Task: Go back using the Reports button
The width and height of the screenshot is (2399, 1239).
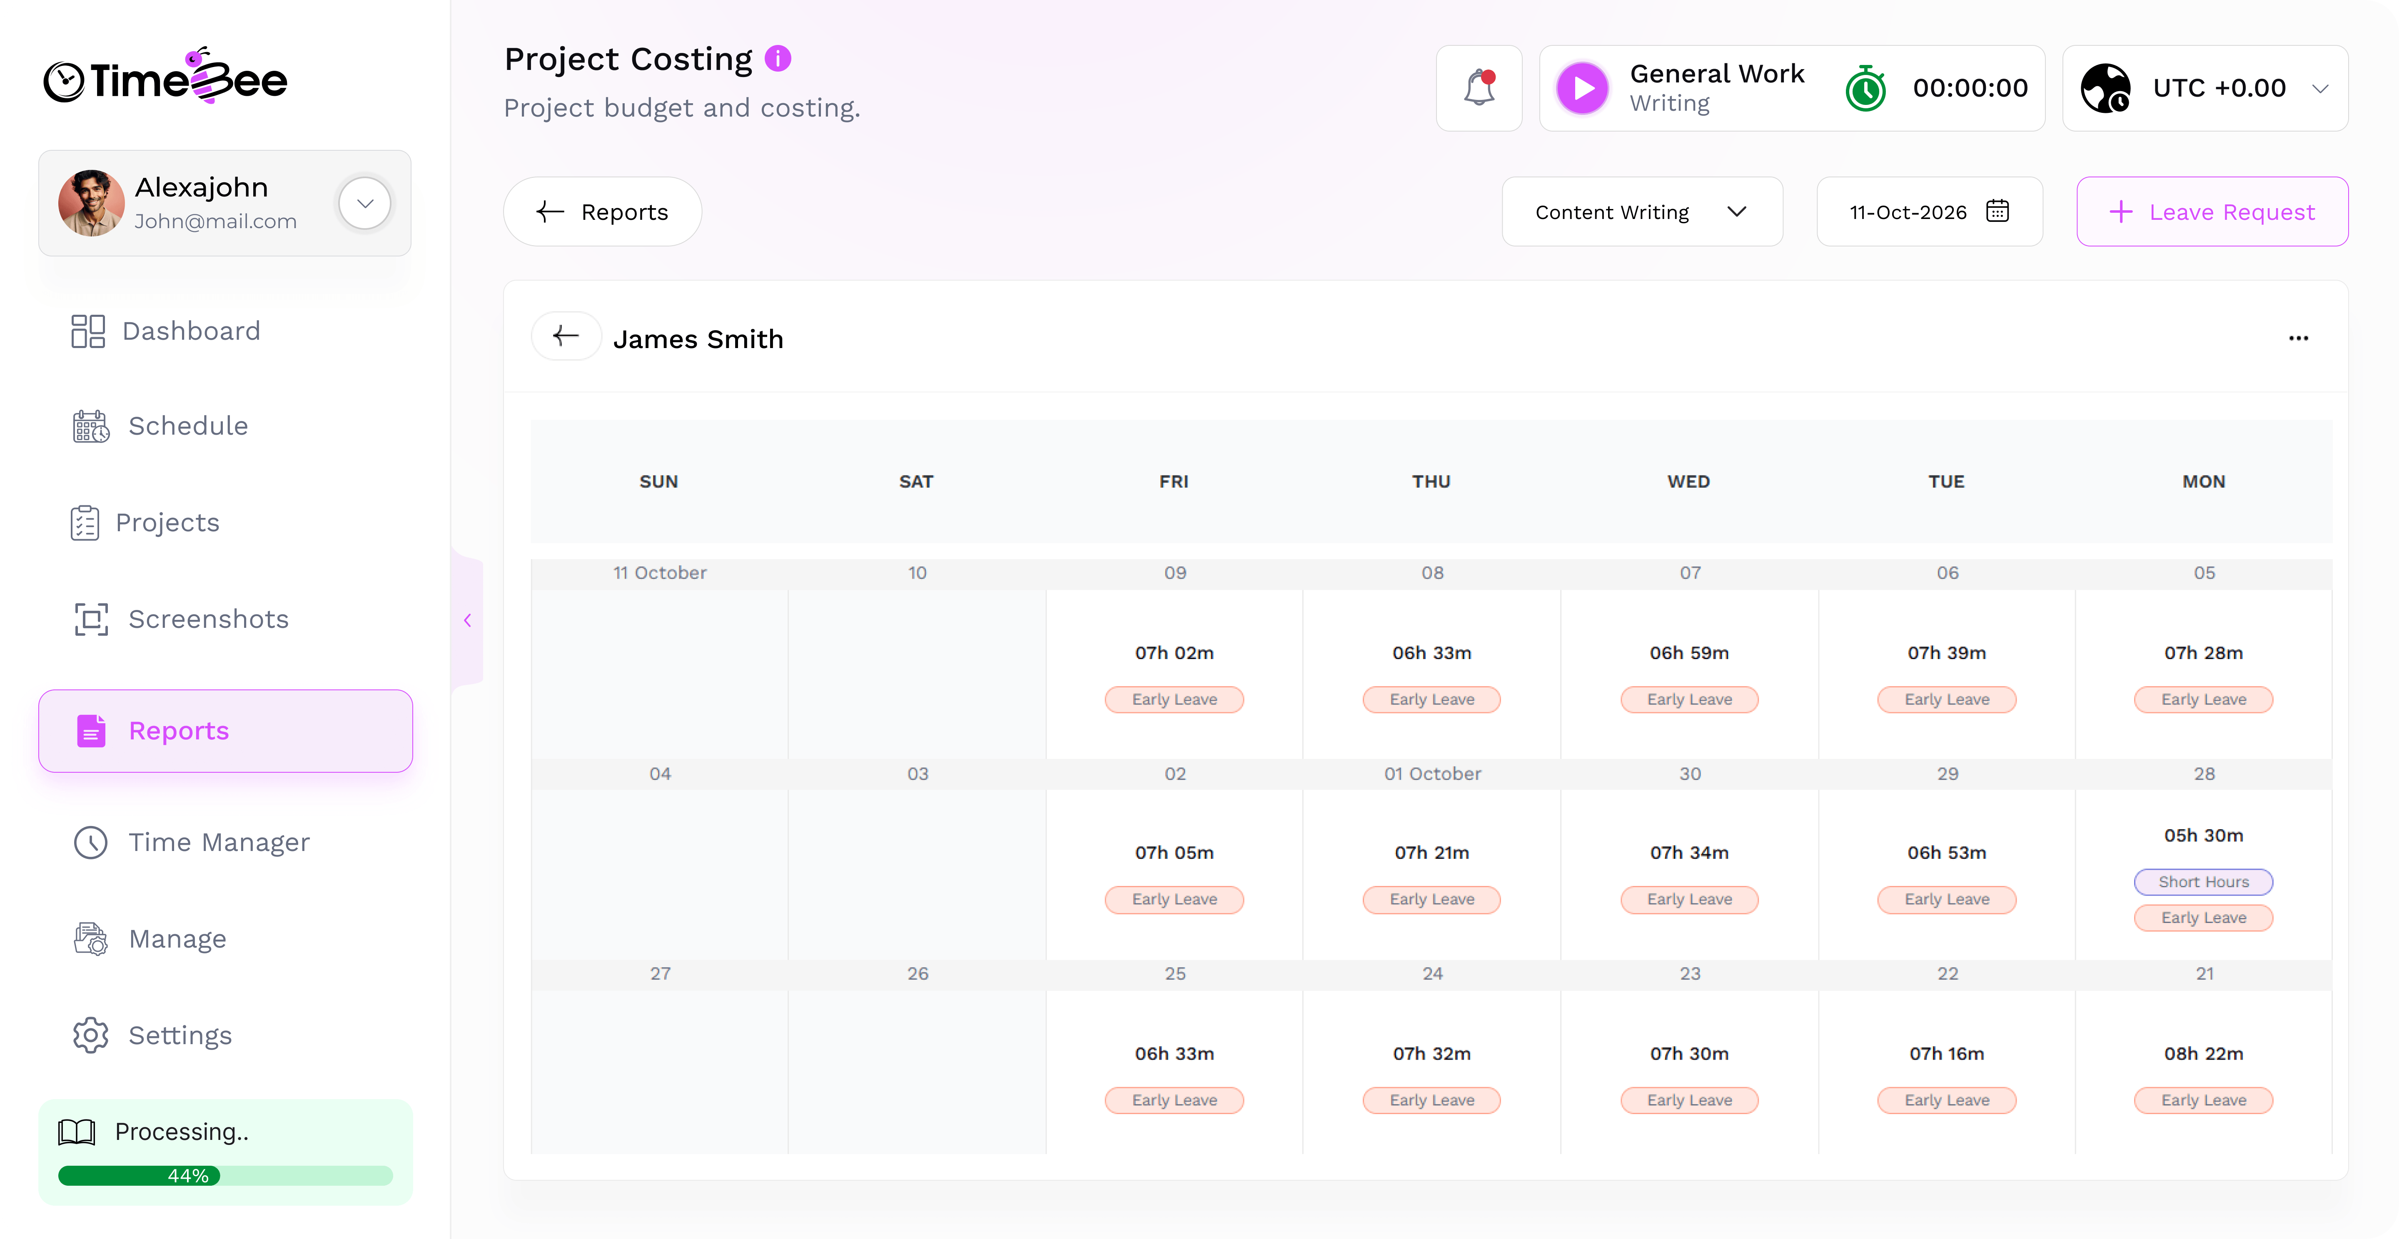Action: [x=603, y=211]
